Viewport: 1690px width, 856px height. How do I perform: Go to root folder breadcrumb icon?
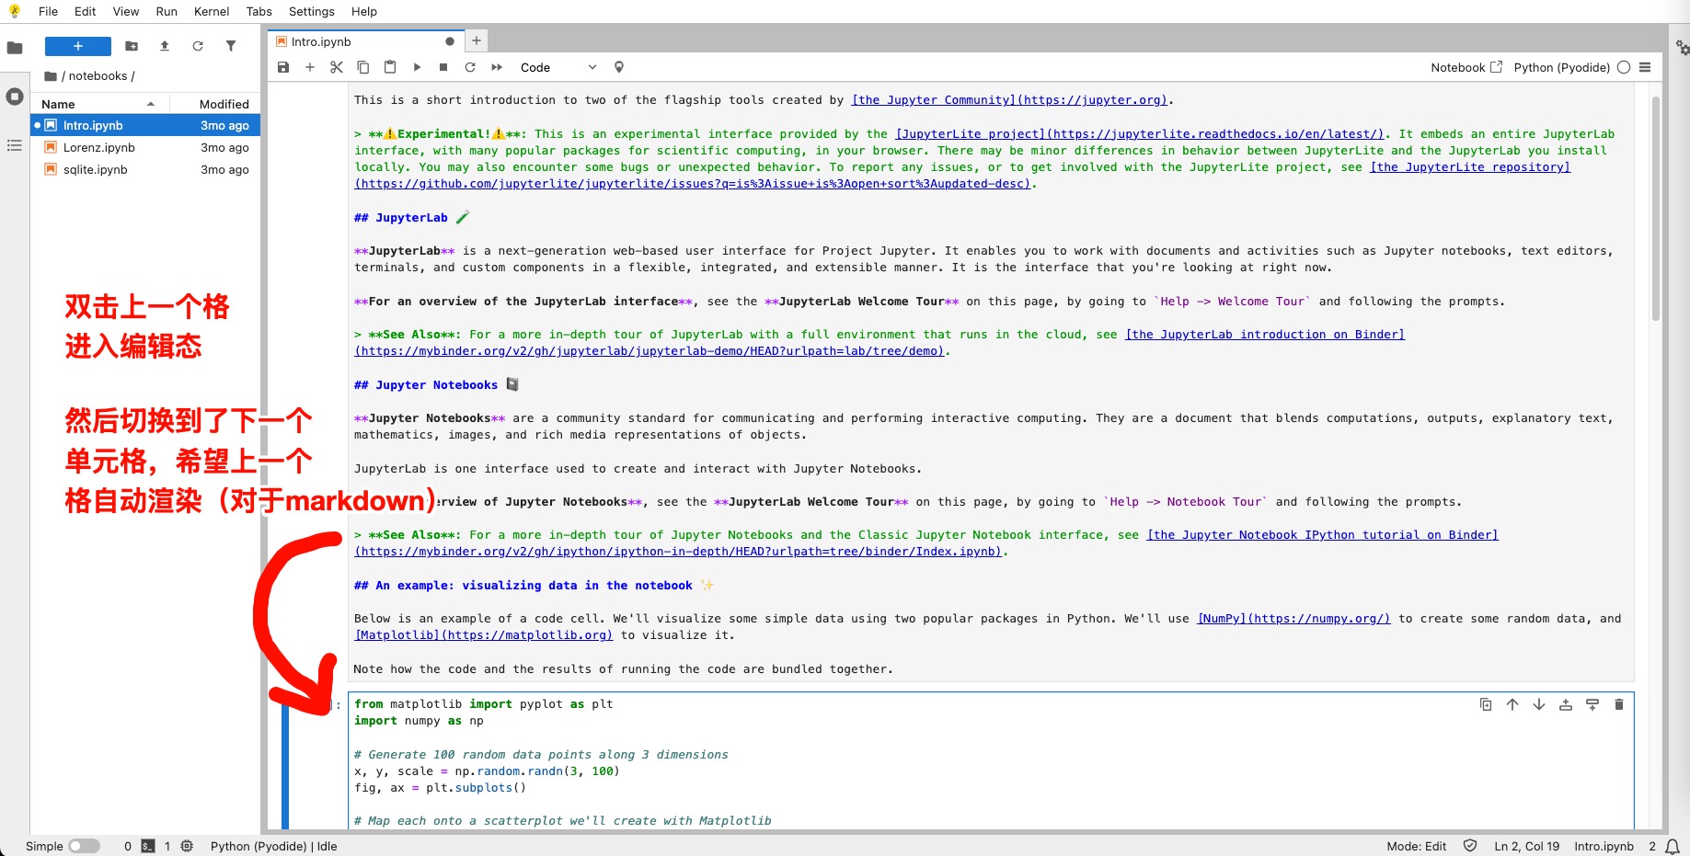click(51, 76)
